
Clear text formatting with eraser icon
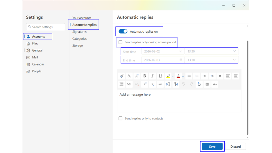click(x=199, y=84)
